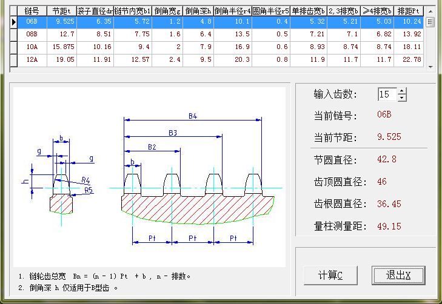Viewport: 442px width, 304px height.
Task: Click the table scrollbar down arrow
Action: (430, 67)
